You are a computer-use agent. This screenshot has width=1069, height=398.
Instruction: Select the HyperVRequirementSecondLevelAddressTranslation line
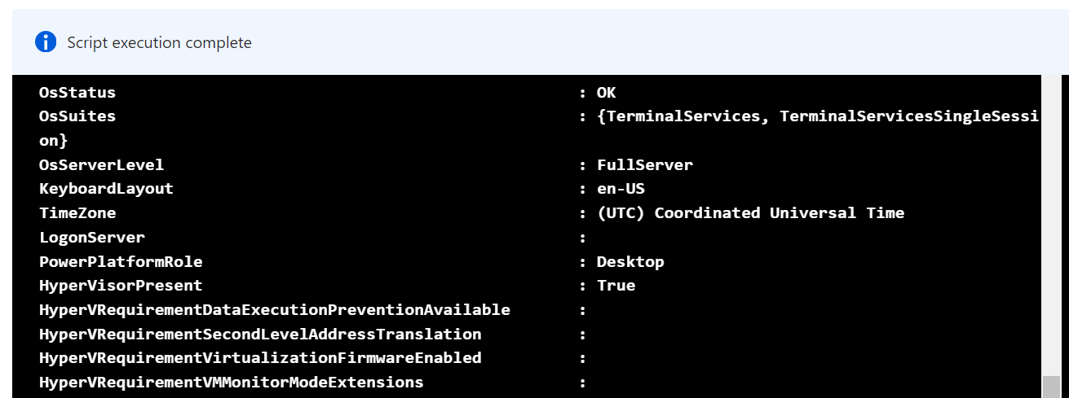coord(313,335)
